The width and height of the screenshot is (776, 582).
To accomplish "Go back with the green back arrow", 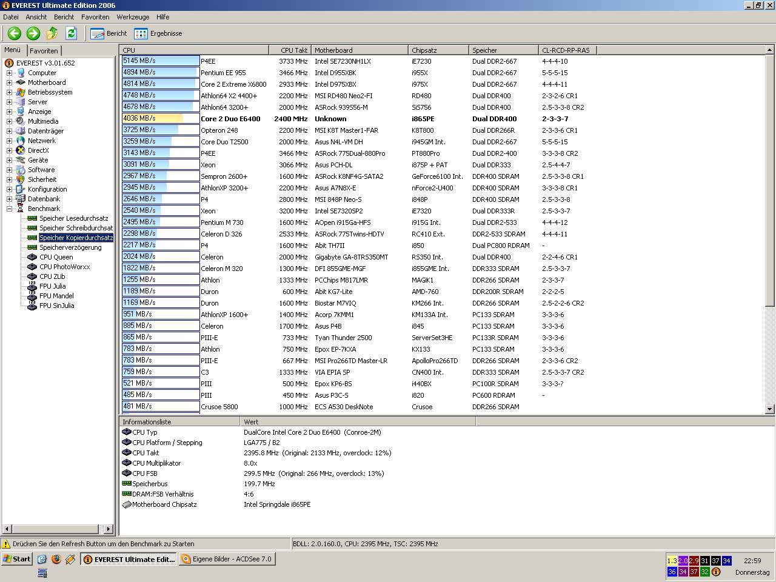I will point(15,33).
